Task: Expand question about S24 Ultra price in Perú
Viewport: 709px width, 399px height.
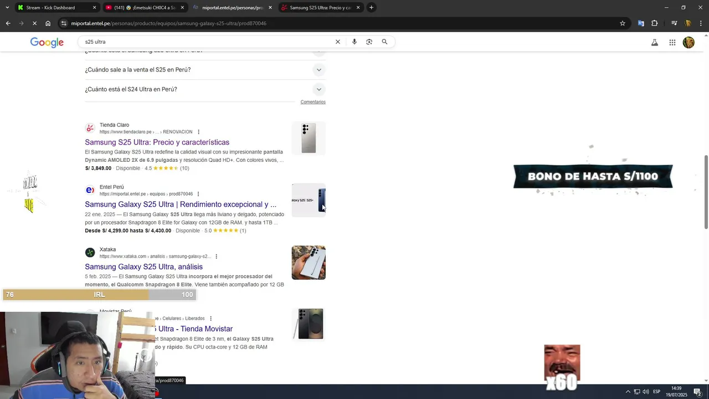Action: 205,89
